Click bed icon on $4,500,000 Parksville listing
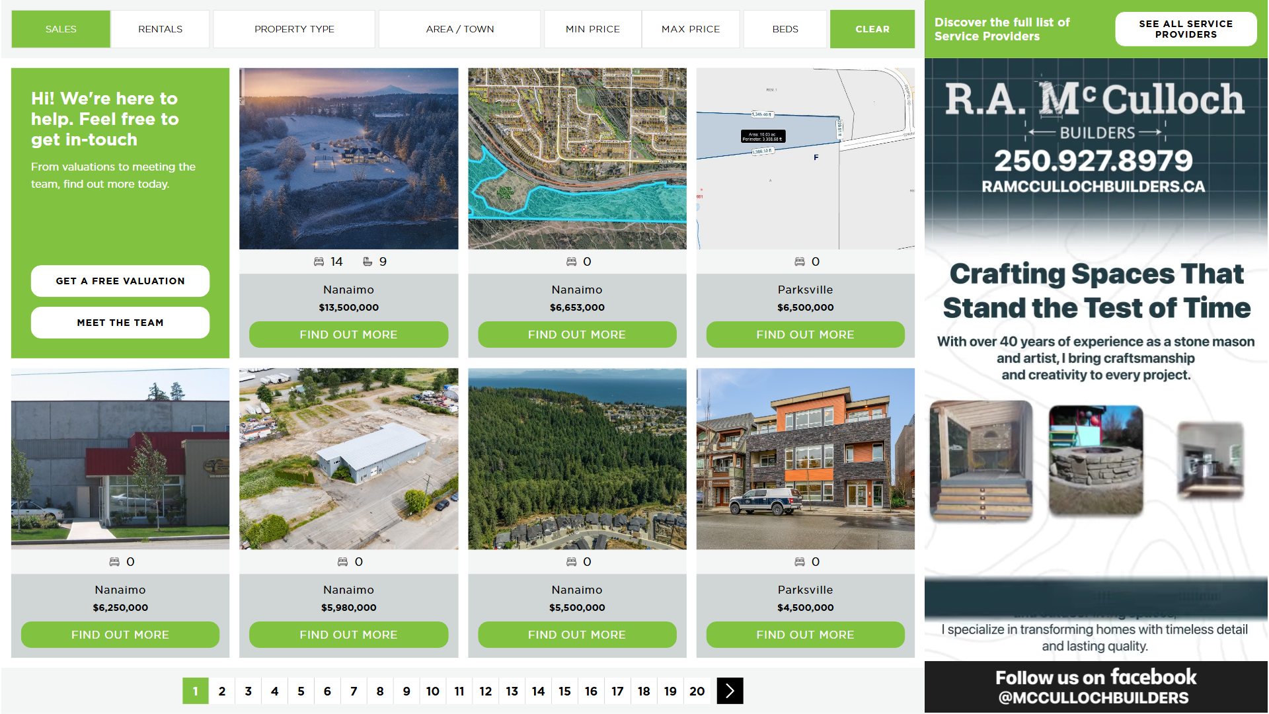The image size is (1269, 714). point(799,562)
